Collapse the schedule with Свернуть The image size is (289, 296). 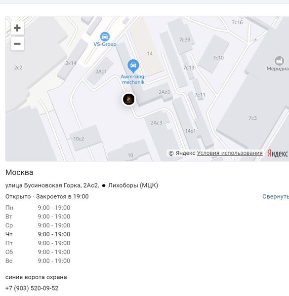tap(275, 196)
